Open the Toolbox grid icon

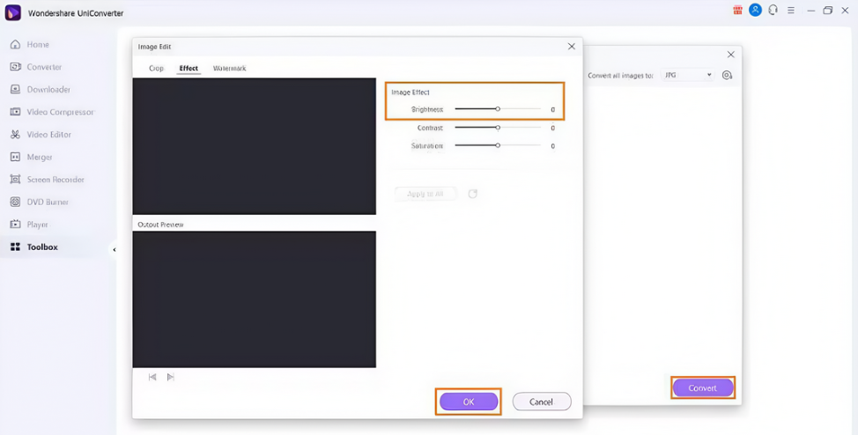(15, 247)
